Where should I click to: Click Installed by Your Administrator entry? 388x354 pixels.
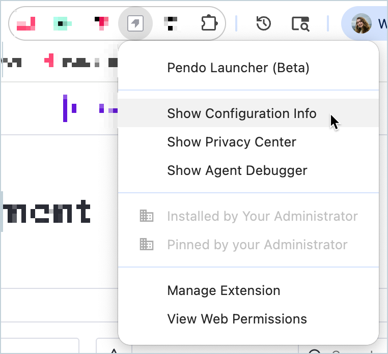click(248, 216)
